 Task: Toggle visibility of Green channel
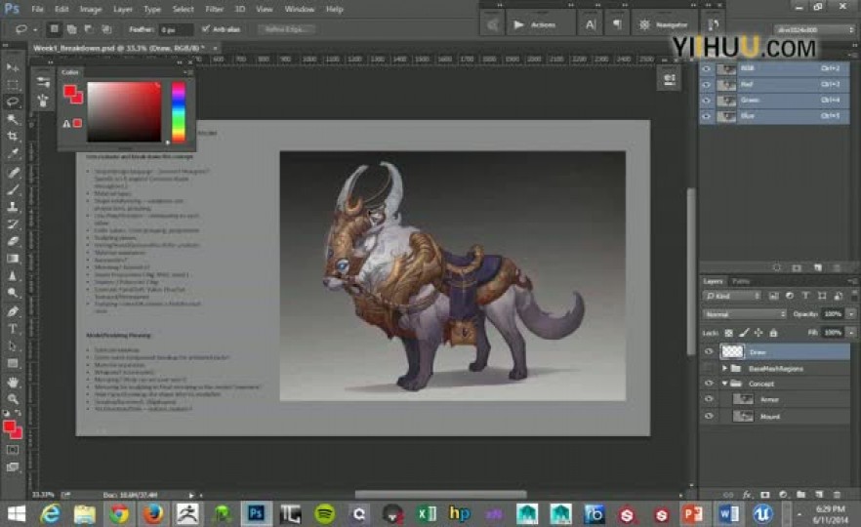coord(707,101)
